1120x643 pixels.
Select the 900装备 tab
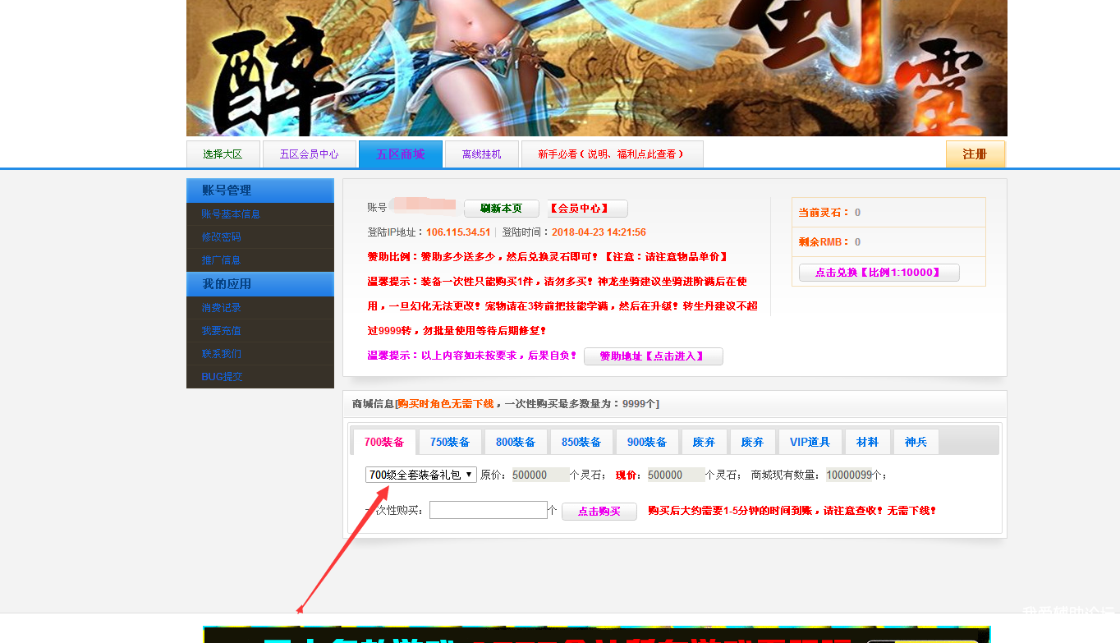(646, 442)
